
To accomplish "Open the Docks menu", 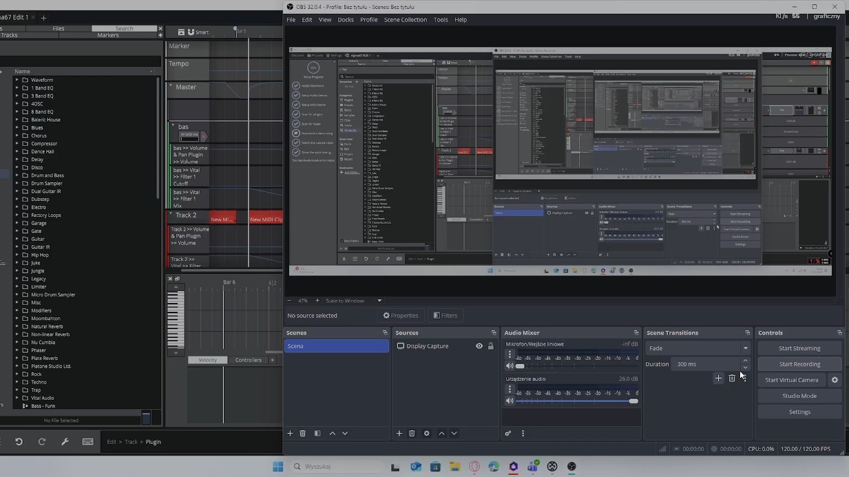I will (x=345, y=20).
